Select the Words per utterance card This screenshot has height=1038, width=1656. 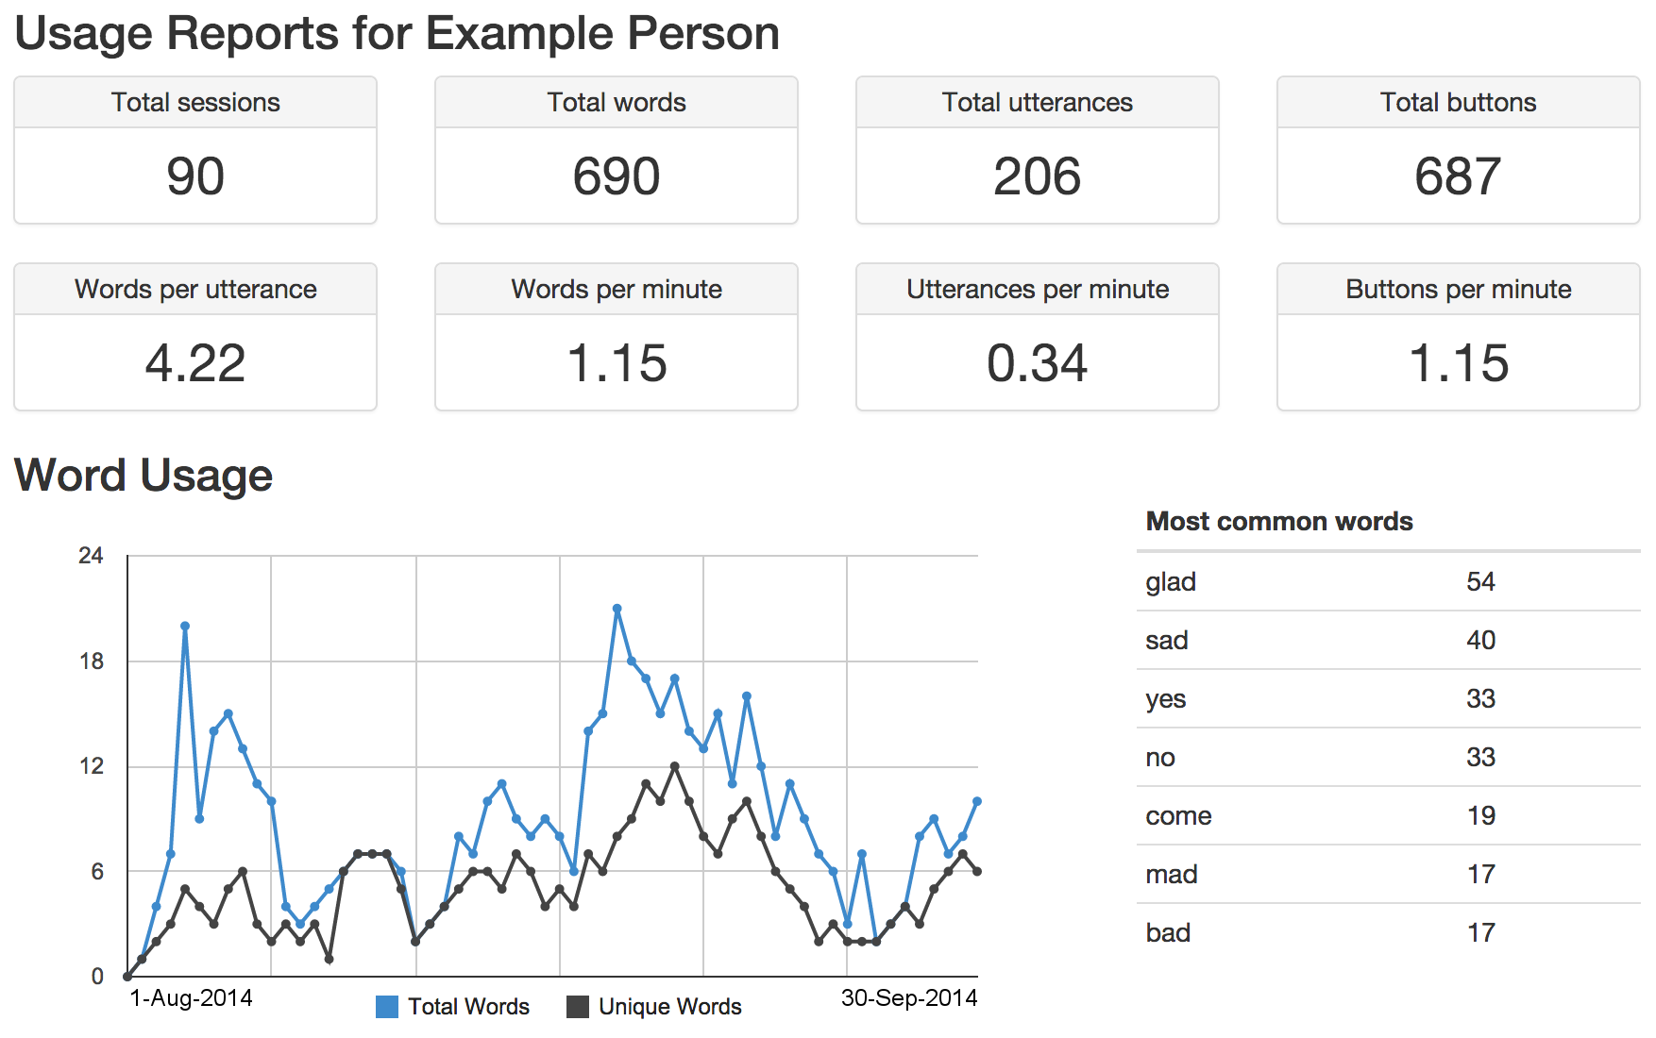pos(195,338)
